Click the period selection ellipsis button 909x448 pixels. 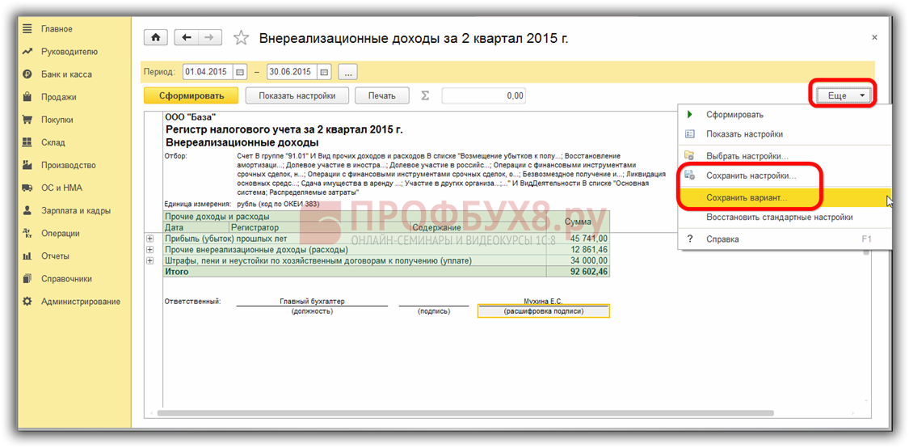point(347,72)
